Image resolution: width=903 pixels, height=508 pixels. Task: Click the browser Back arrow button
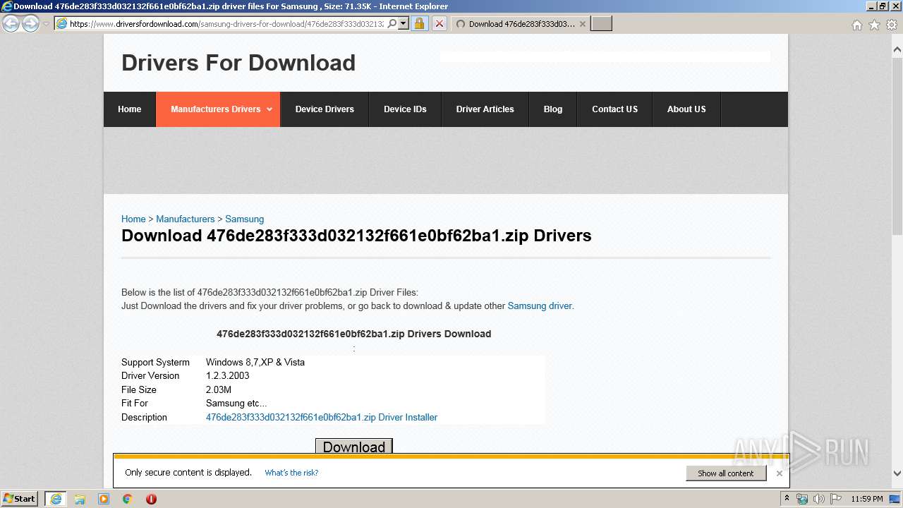[11, 23]
